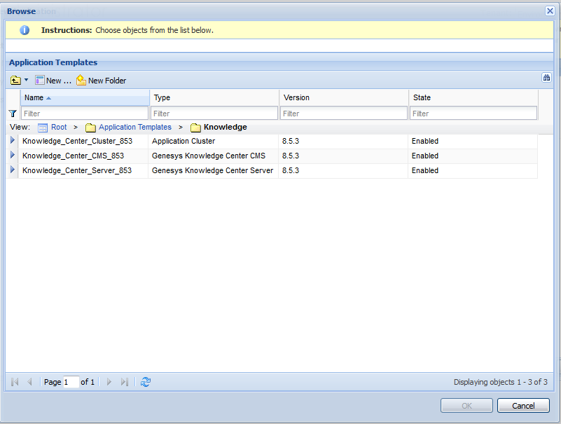Create a New Folder

click(102, 81)
